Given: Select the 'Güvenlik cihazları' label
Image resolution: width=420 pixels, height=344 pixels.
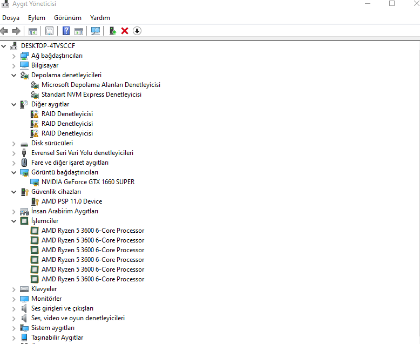Looking at the screenshot, I should tap(56, 192).
